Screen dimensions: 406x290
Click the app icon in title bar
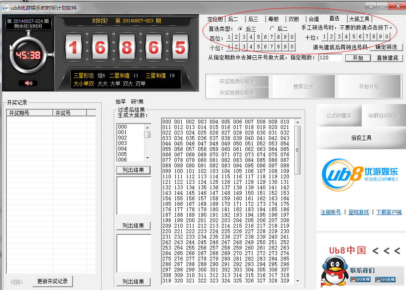click(5, 8)
